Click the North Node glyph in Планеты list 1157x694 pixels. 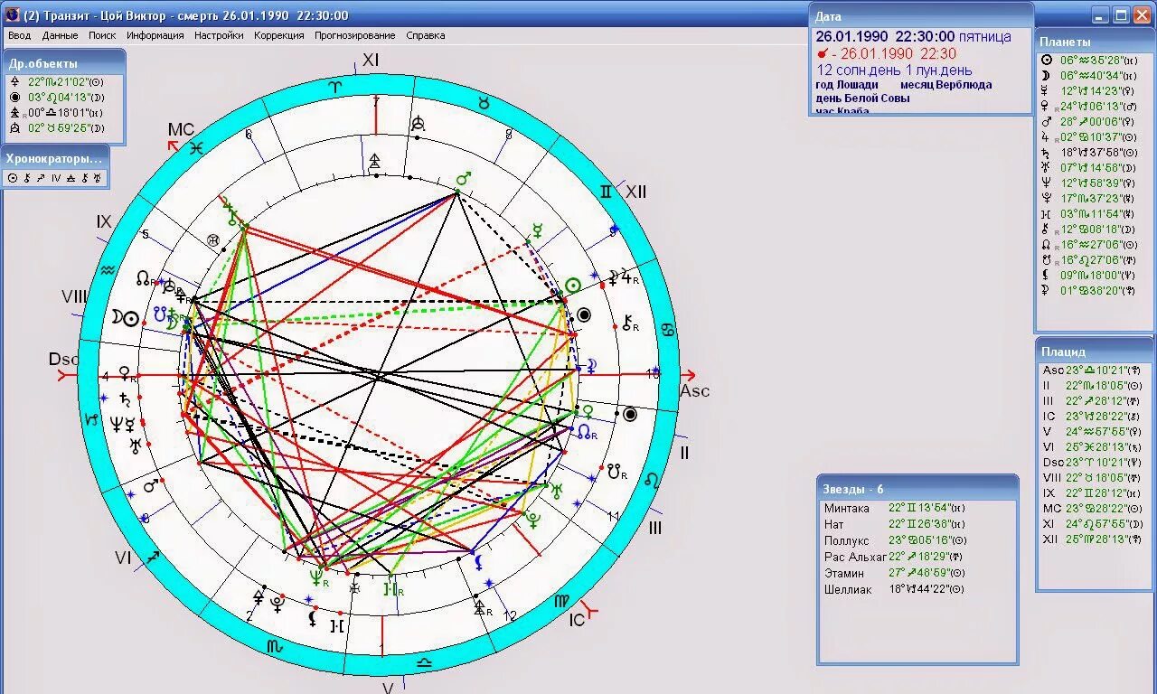coord(1047,244)
